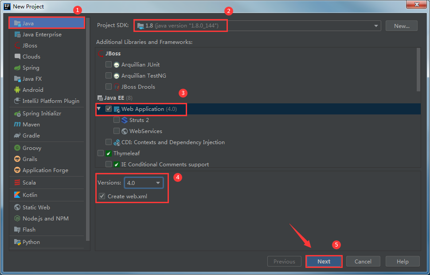Viewport: 430px width, 275px height.
Task: Enable the WebServices checkbox
Action: [x=117, y=131]
